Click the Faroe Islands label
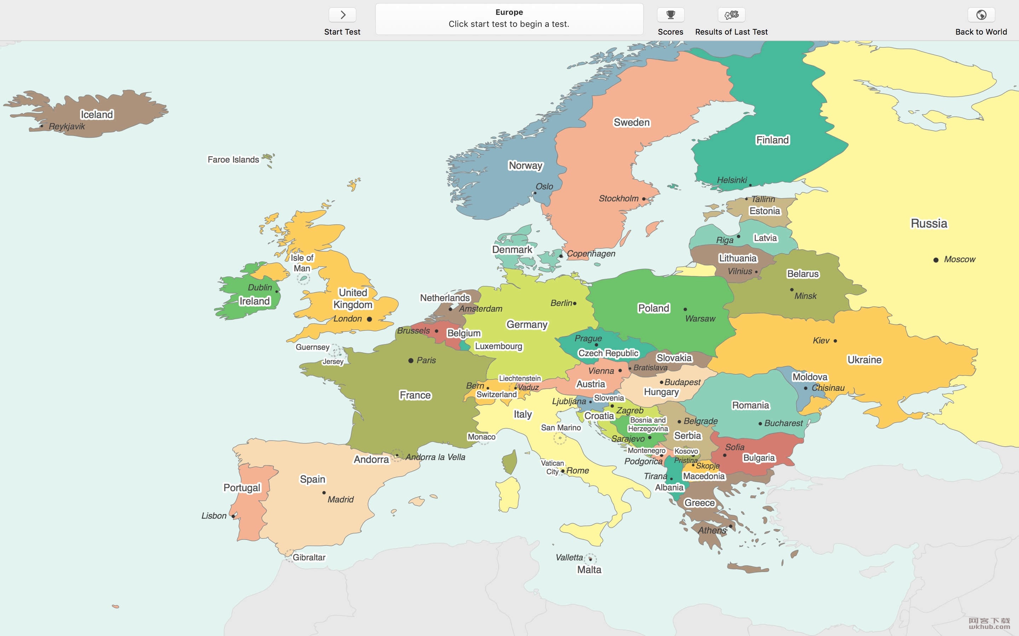The width and height of the screenshot is (1019, 636). [233, 160]
